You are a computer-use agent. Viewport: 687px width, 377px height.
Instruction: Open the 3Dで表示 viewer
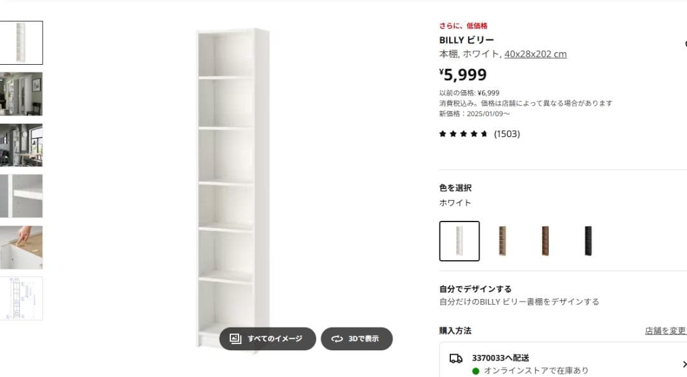(357, 339)
